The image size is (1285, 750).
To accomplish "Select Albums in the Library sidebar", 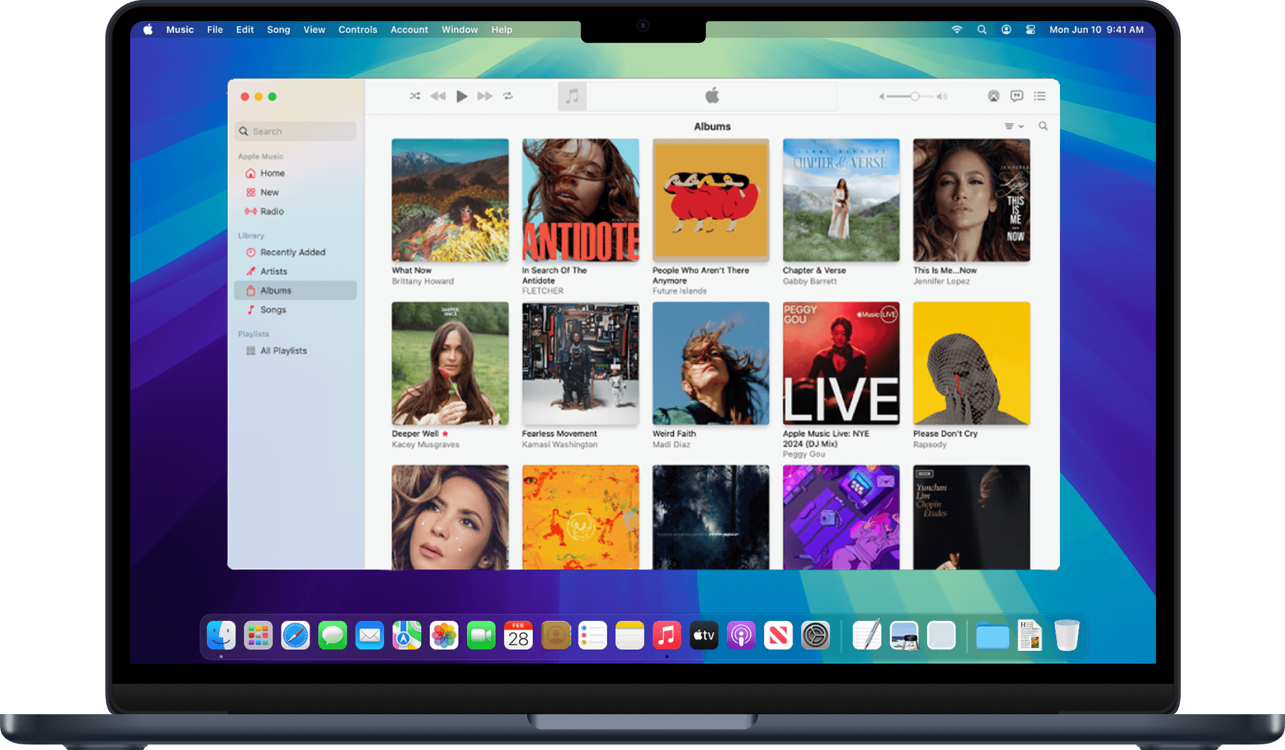I will tap(275, 290).
